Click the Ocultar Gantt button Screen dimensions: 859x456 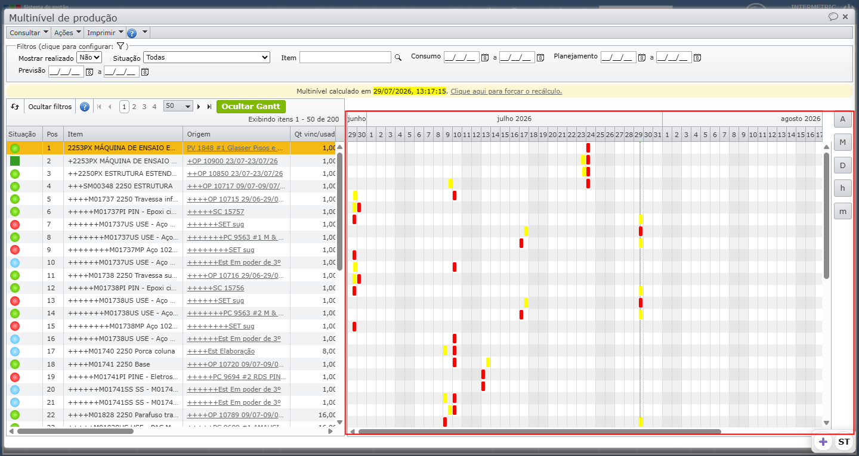[x=251, y=106]
